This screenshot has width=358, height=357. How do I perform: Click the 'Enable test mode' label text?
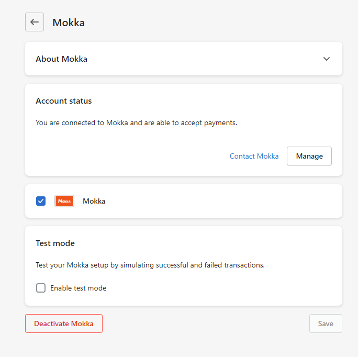tap(78, 288)
